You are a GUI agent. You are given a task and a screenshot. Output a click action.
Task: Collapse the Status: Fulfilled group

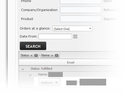point(23,69)
